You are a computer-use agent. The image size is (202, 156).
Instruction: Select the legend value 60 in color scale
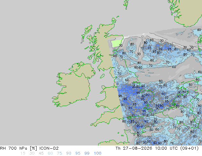pos(50,153)
